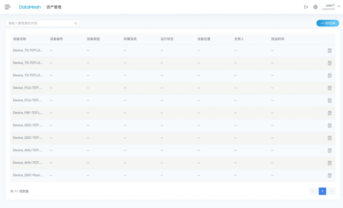This screenshot has width=343, height=208.
Task: Click the DataMesh logo
Action: click(x=30, y=7)
